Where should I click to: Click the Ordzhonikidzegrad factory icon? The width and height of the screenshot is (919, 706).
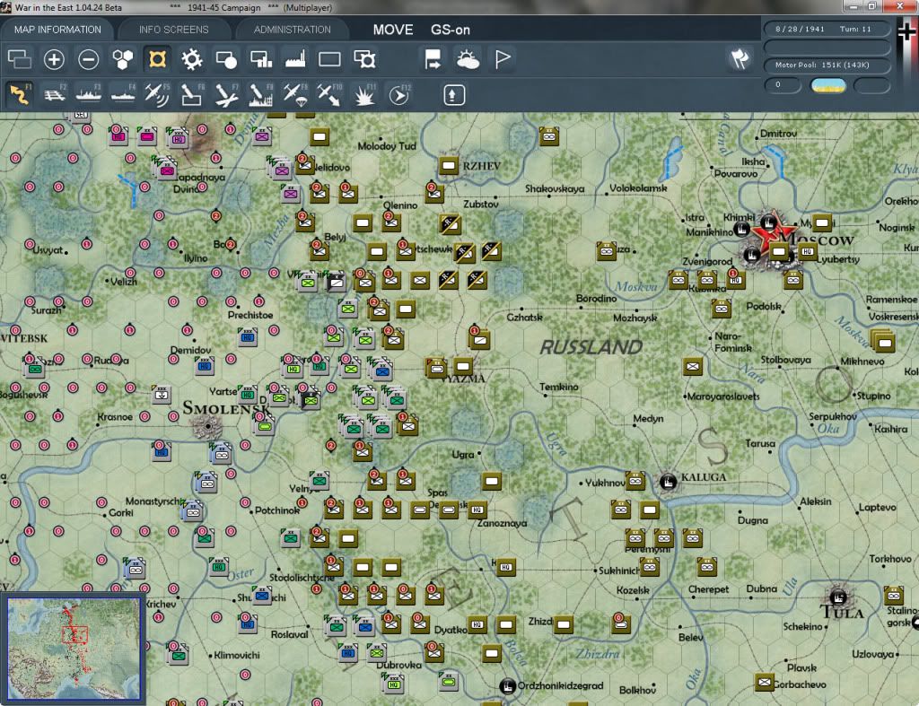point(508,685)
